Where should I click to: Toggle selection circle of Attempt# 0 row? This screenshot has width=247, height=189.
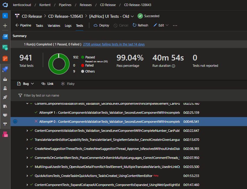pos(15,122)
